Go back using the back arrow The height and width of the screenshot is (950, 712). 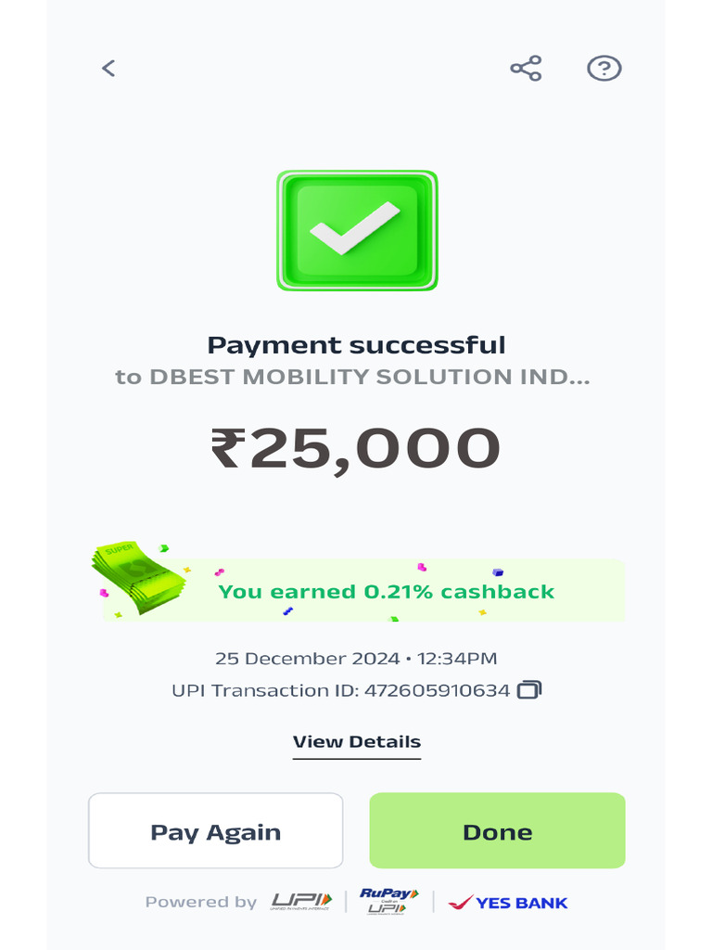(x=108, y=68)
